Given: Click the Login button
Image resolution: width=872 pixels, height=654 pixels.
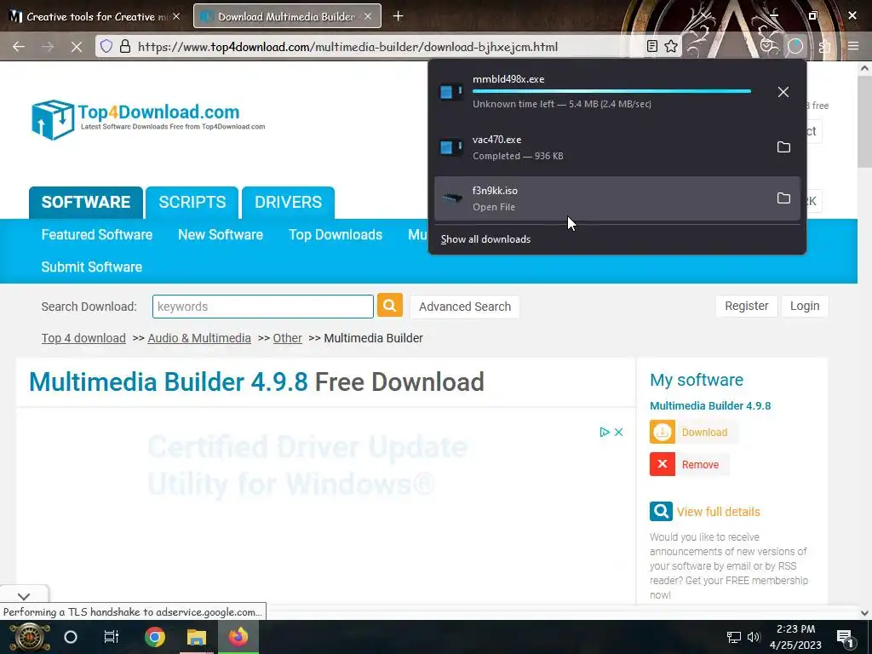Looking at the screenshot, I should click(x=805, y=306).
